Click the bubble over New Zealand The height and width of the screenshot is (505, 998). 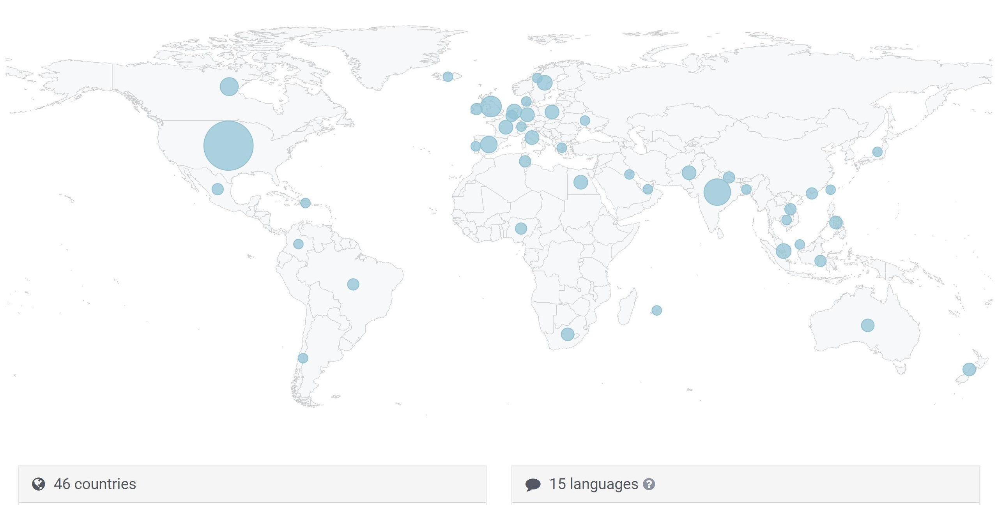tap(969, 369)
